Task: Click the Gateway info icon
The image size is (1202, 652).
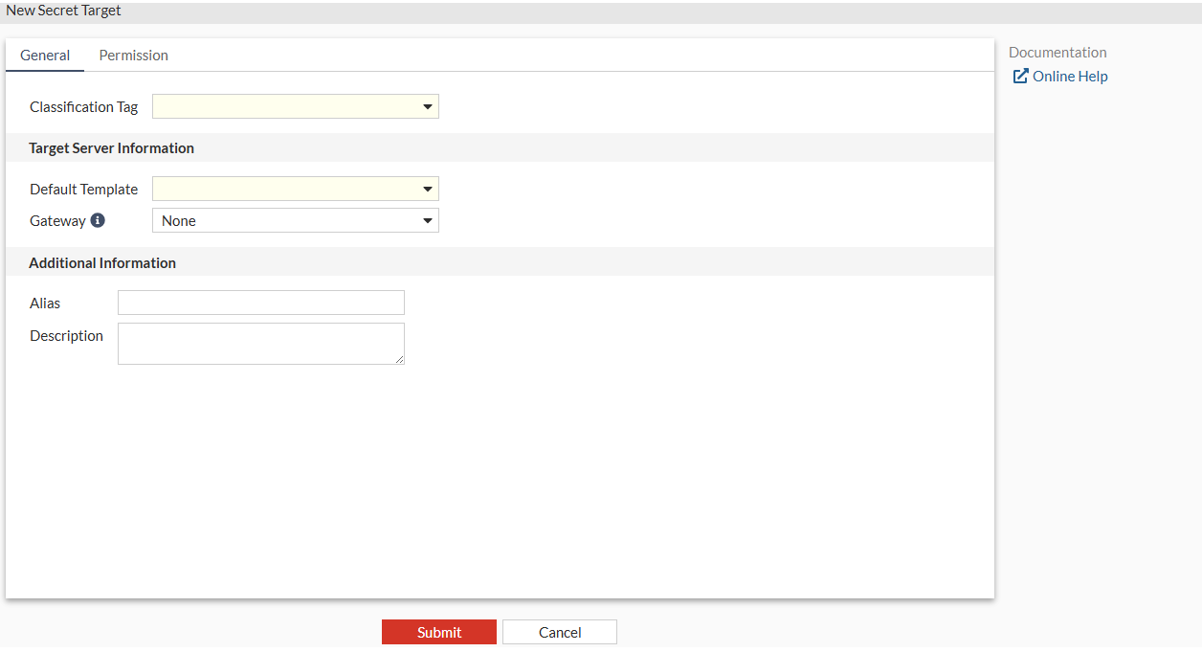Action: 98,220
